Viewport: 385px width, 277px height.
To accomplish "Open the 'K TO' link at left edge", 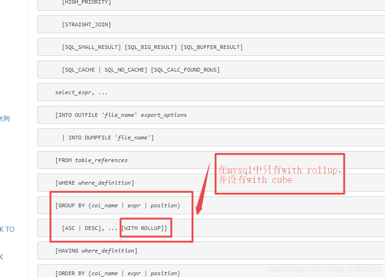I will click(x=7, y=229).
